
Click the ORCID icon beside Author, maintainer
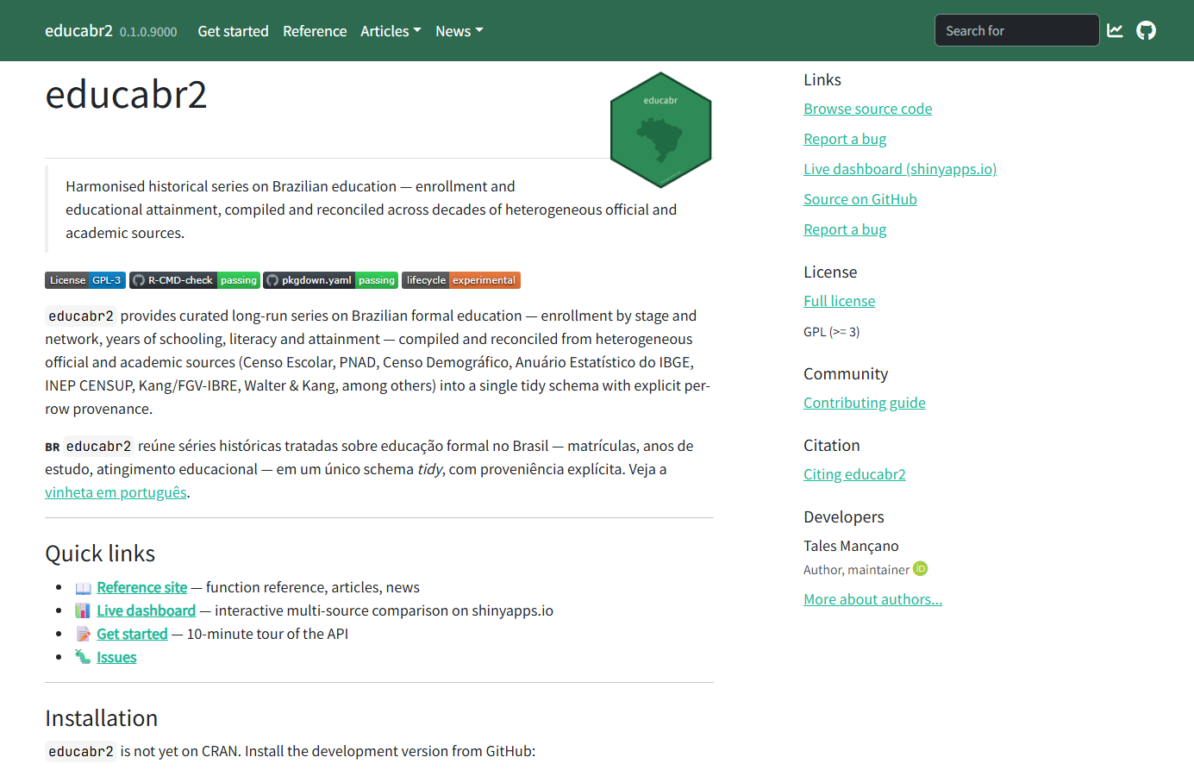point(921,569)
